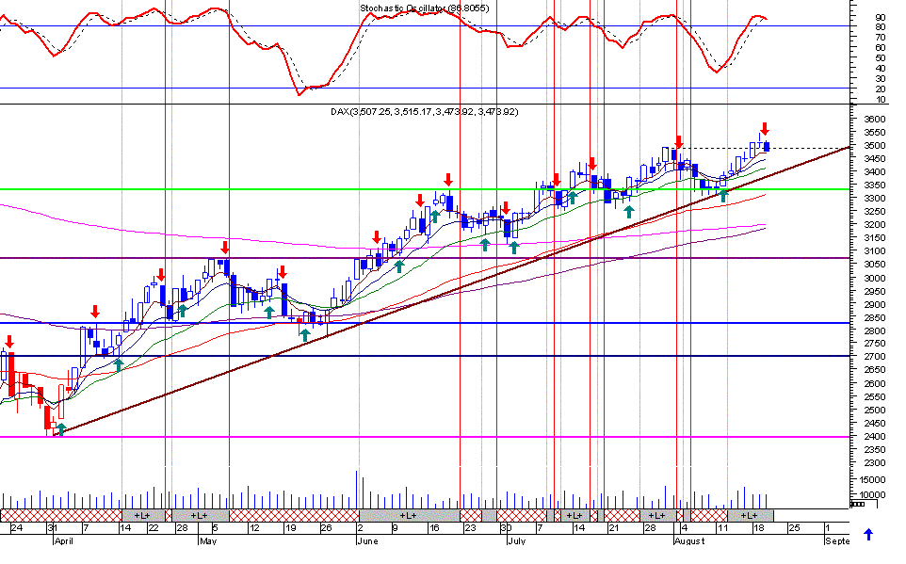906x564 pixels.
Task: Click the date label 16 on the time axis
Action: click(434, 527)
